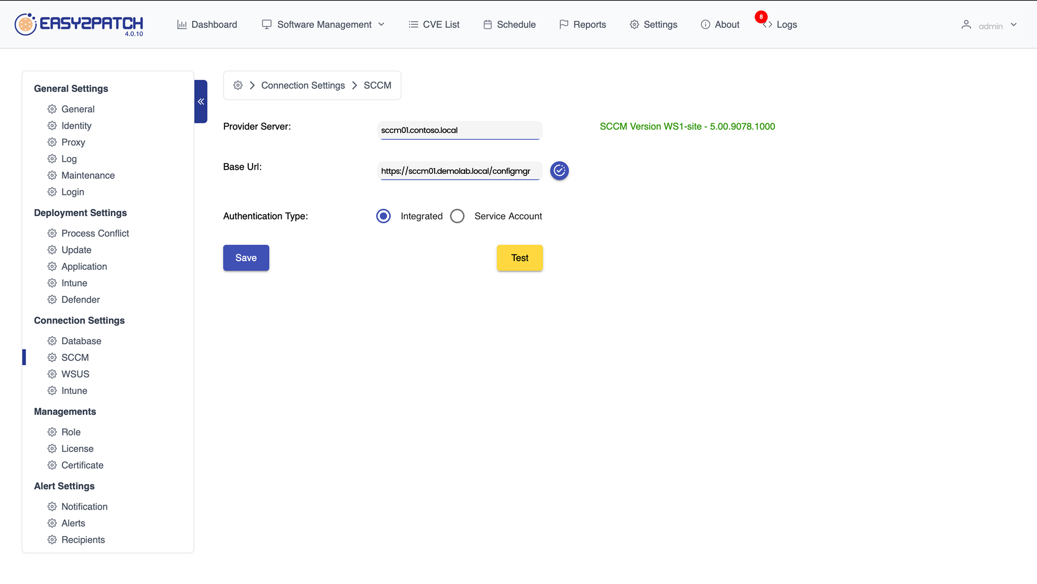
Task: Open Intune under Deployment Settings
Action: [74, 283]
